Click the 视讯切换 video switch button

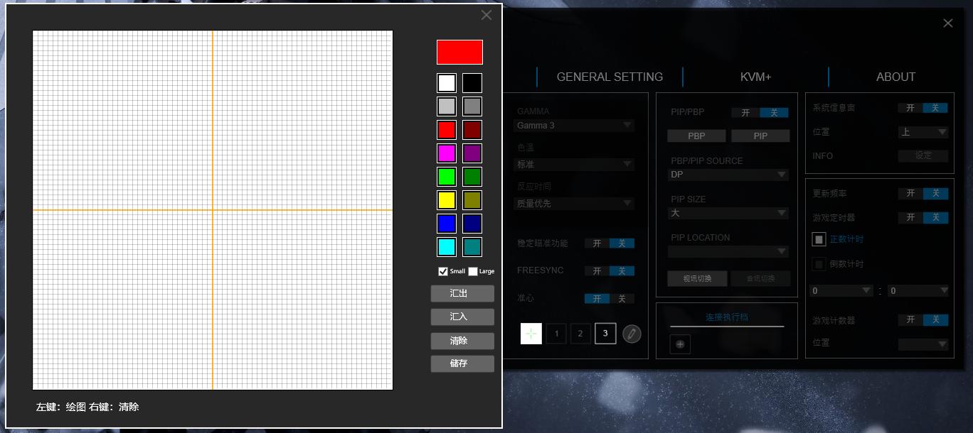click(x=696, y=278)
